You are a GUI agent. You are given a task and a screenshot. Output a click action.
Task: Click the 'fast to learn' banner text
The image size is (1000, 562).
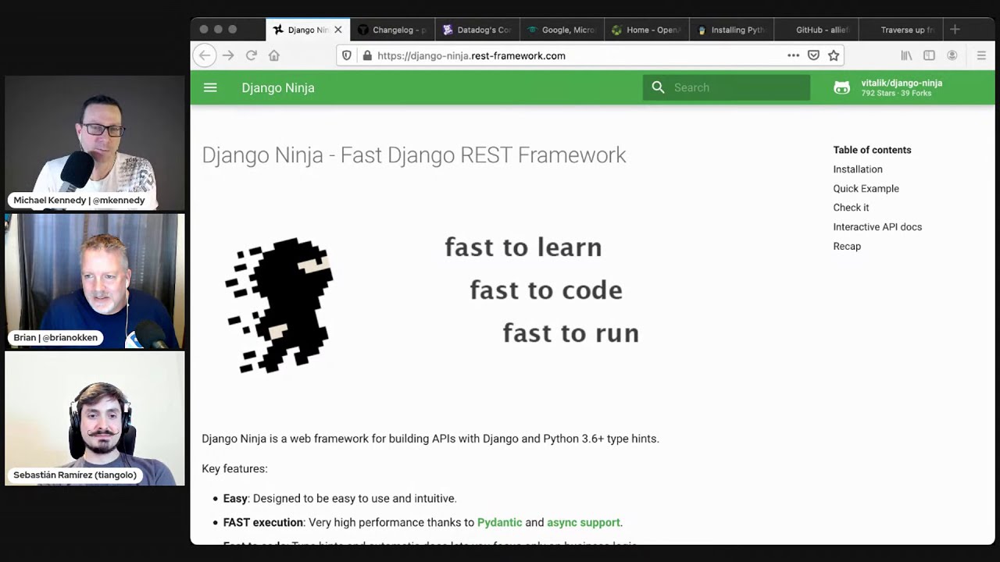point(523,247)
